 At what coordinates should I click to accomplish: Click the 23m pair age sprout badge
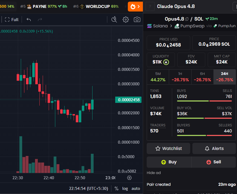click(212, 19)
